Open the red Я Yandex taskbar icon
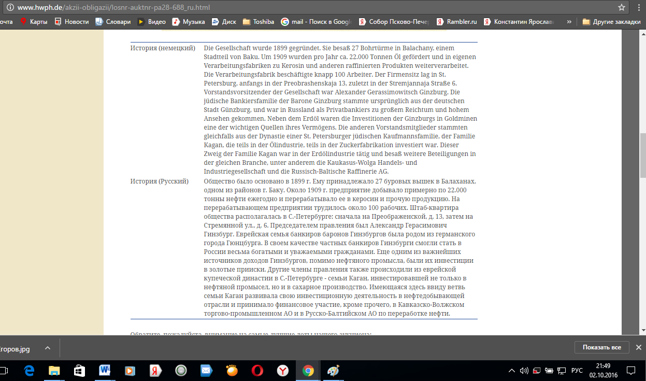 point(155,371)
